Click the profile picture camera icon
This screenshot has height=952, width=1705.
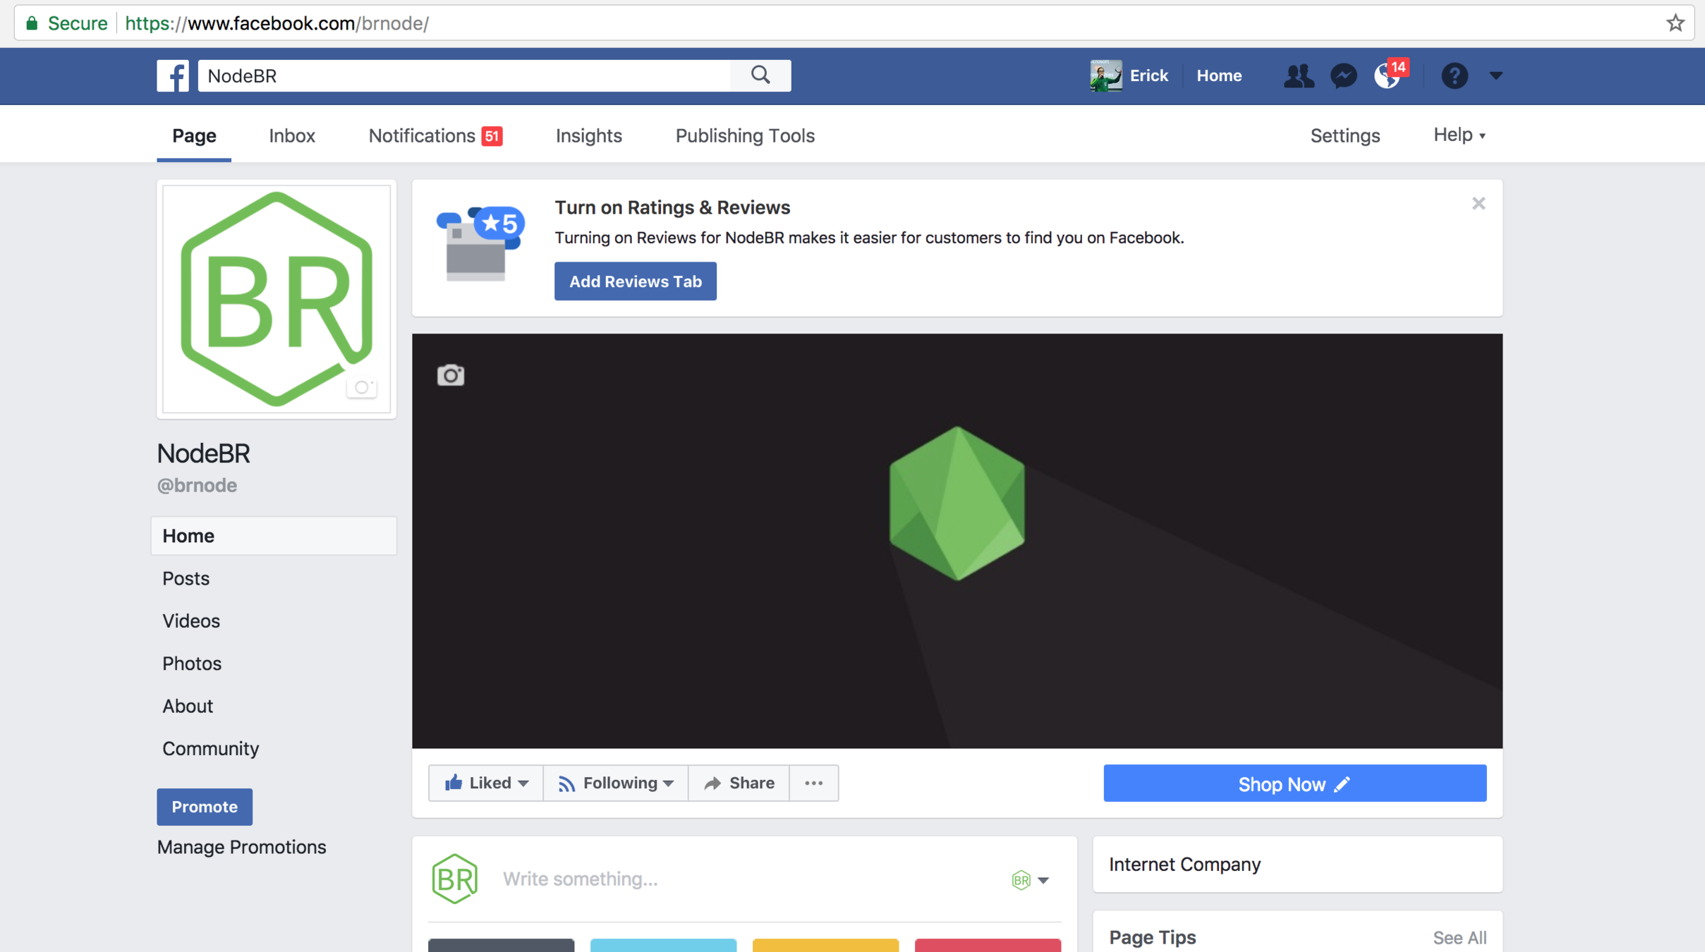[x=362, y=387]
